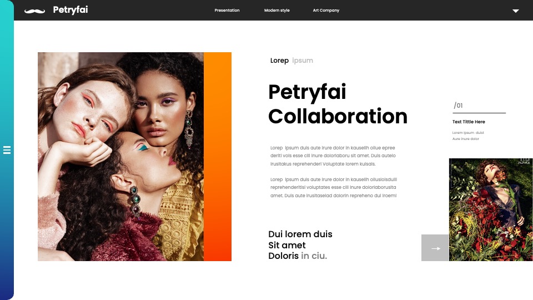The width and height of the screenshot is (533, 300).
Task: Select the Modern style menu item
Action: (x=276, y=10)
